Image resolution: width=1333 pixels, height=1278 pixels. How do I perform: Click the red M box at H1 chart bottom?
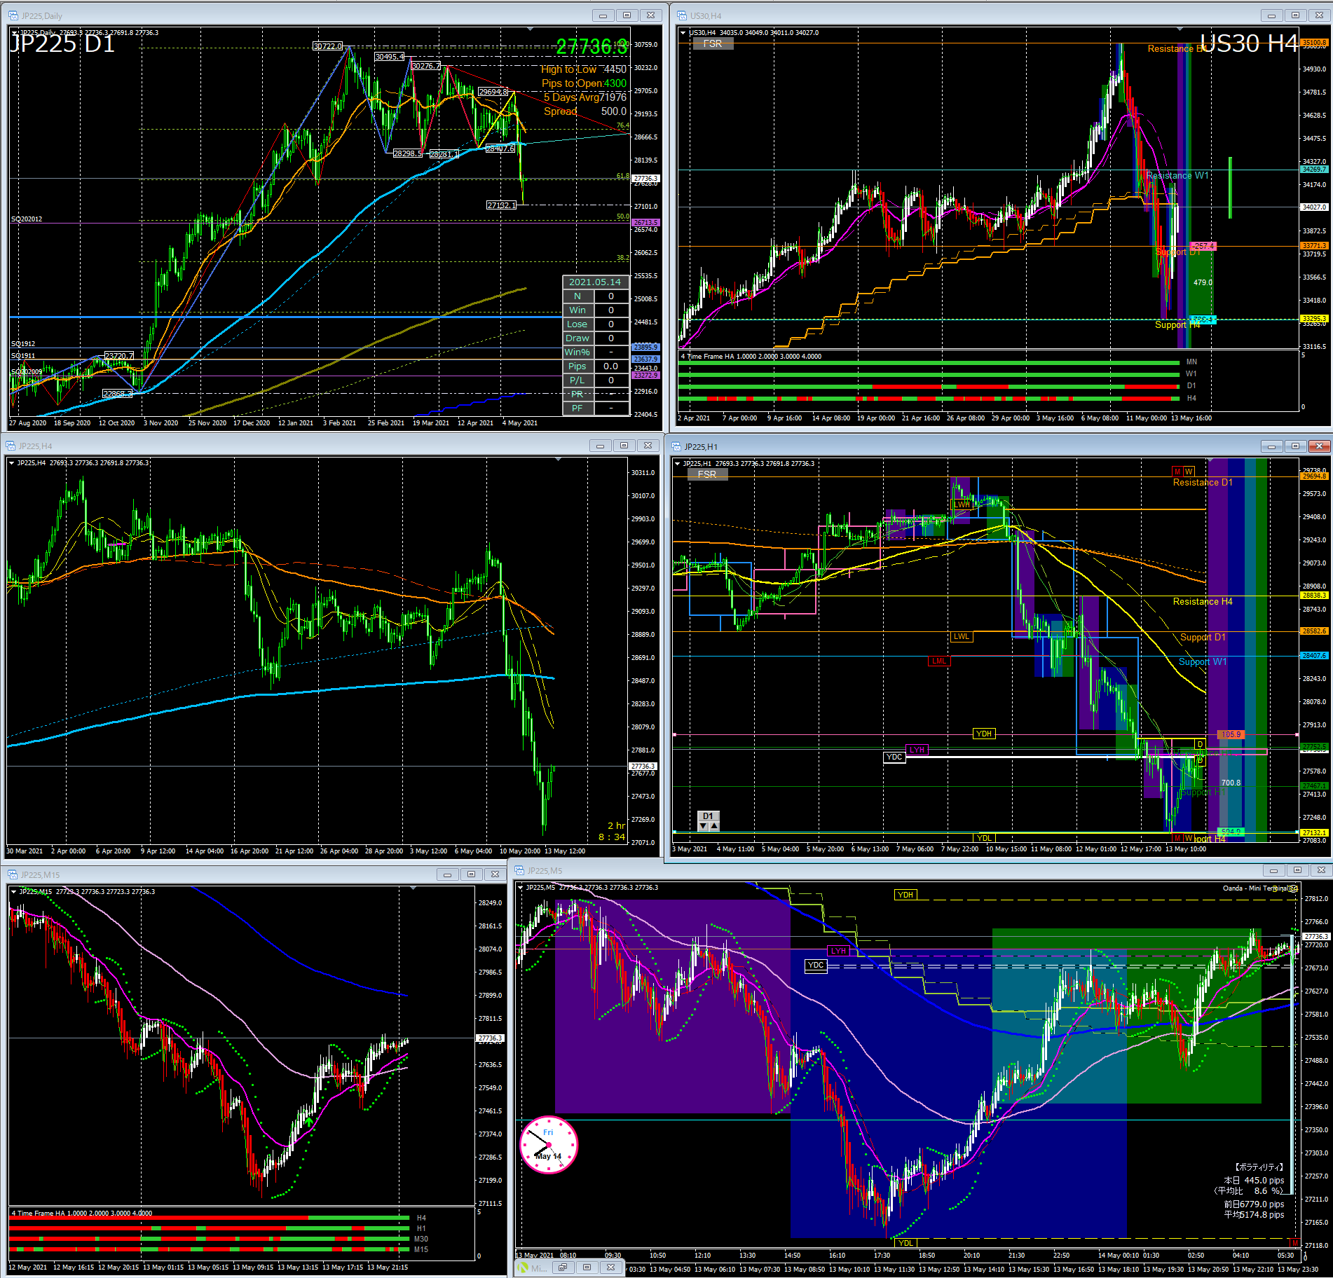pyautogui.click(x=1177, y=838)
